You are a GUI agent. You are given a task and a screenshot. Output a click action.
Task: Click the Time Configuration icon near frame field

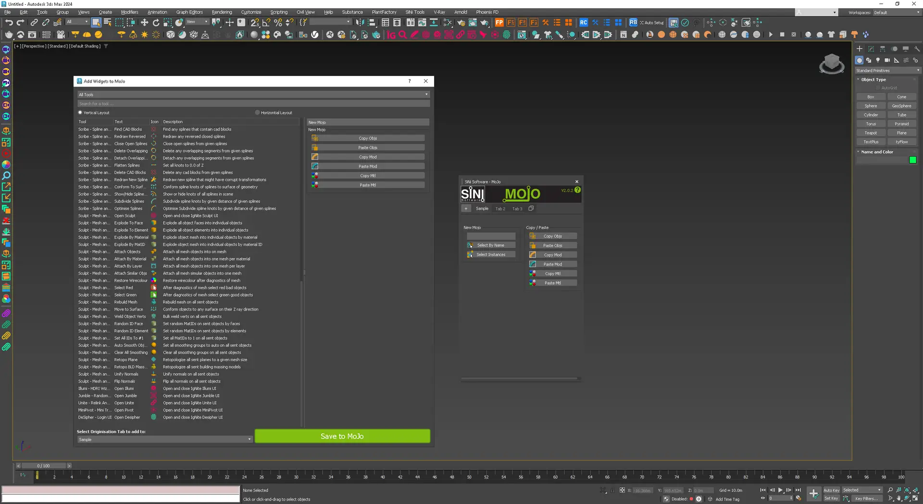pos(798,498)
